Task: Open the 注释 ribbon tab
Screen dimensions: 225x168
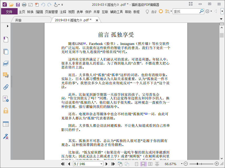Action: point(63,12)
